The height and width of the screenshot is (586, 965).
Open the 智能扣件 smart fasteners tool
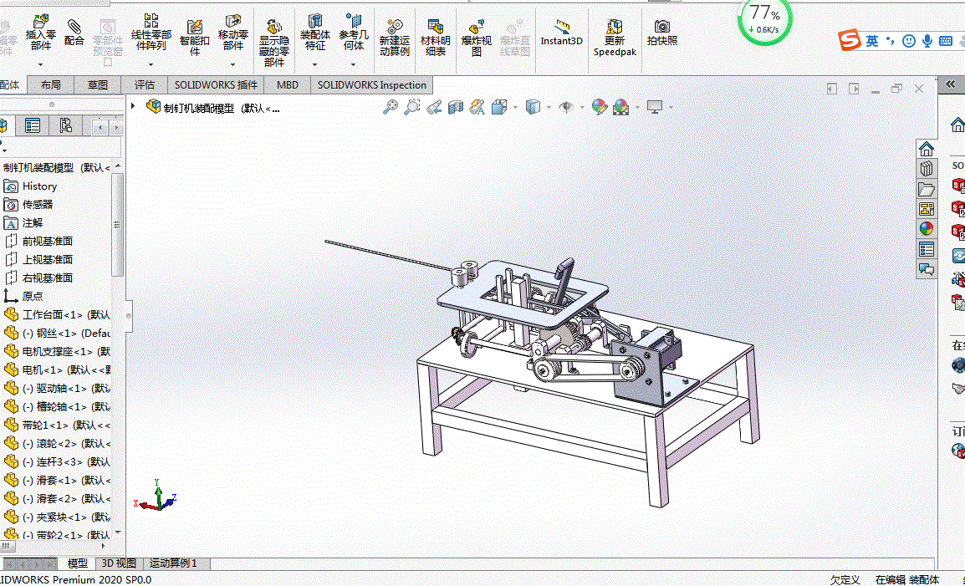tap(195, 27)
